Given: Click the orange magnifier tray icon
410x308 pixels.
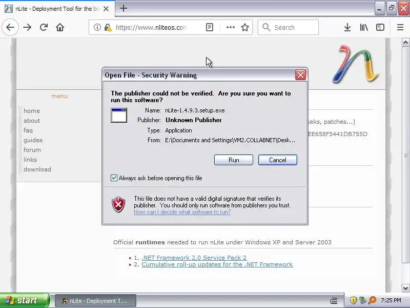Looking at the screenshot, I should tap(372, 300).
